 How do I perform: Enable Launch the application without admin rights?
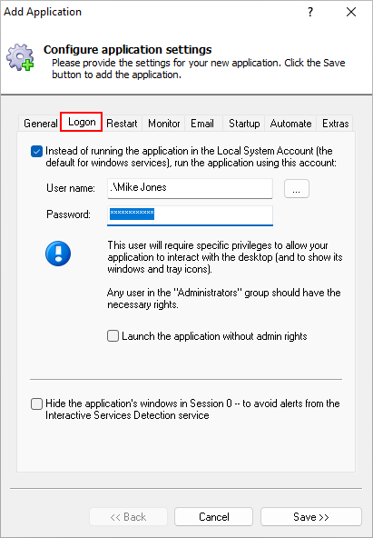113,336
